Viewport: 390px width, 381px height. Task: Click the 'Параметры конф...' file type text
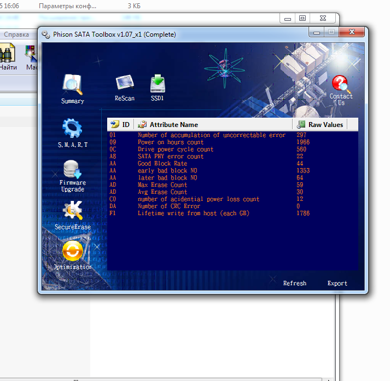67,6
